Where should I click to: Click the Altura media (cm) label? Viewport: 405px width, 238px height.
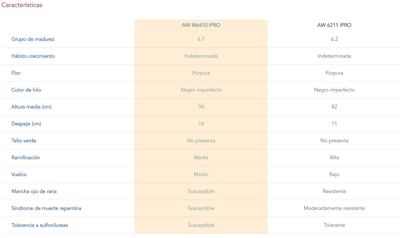coord(32,107)
